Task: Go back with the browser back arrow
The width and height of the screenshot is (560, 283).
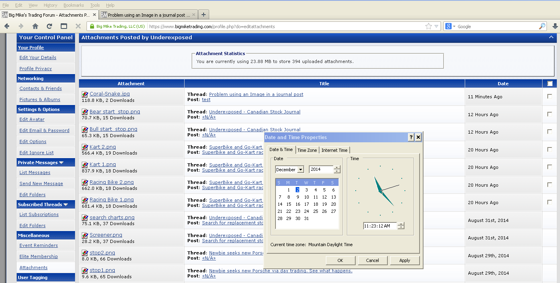Action: click(x=7, y=26)
